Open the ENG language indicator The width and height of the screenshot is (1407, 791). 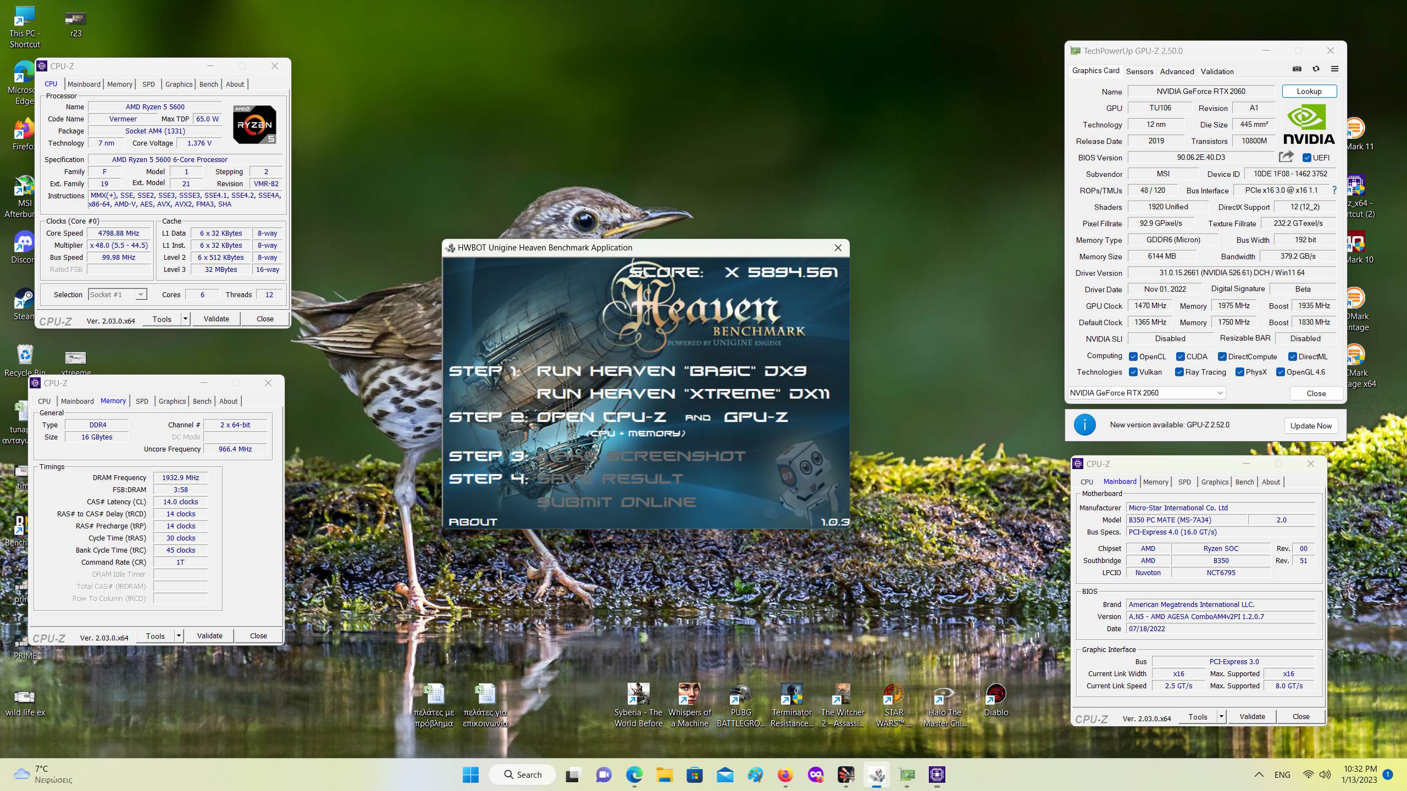pos(1282,775)
